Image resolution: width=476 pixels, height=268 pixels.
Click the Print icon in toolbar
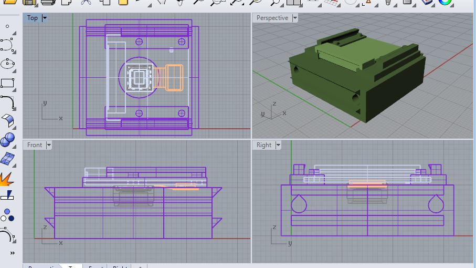[x=48, y=3]
